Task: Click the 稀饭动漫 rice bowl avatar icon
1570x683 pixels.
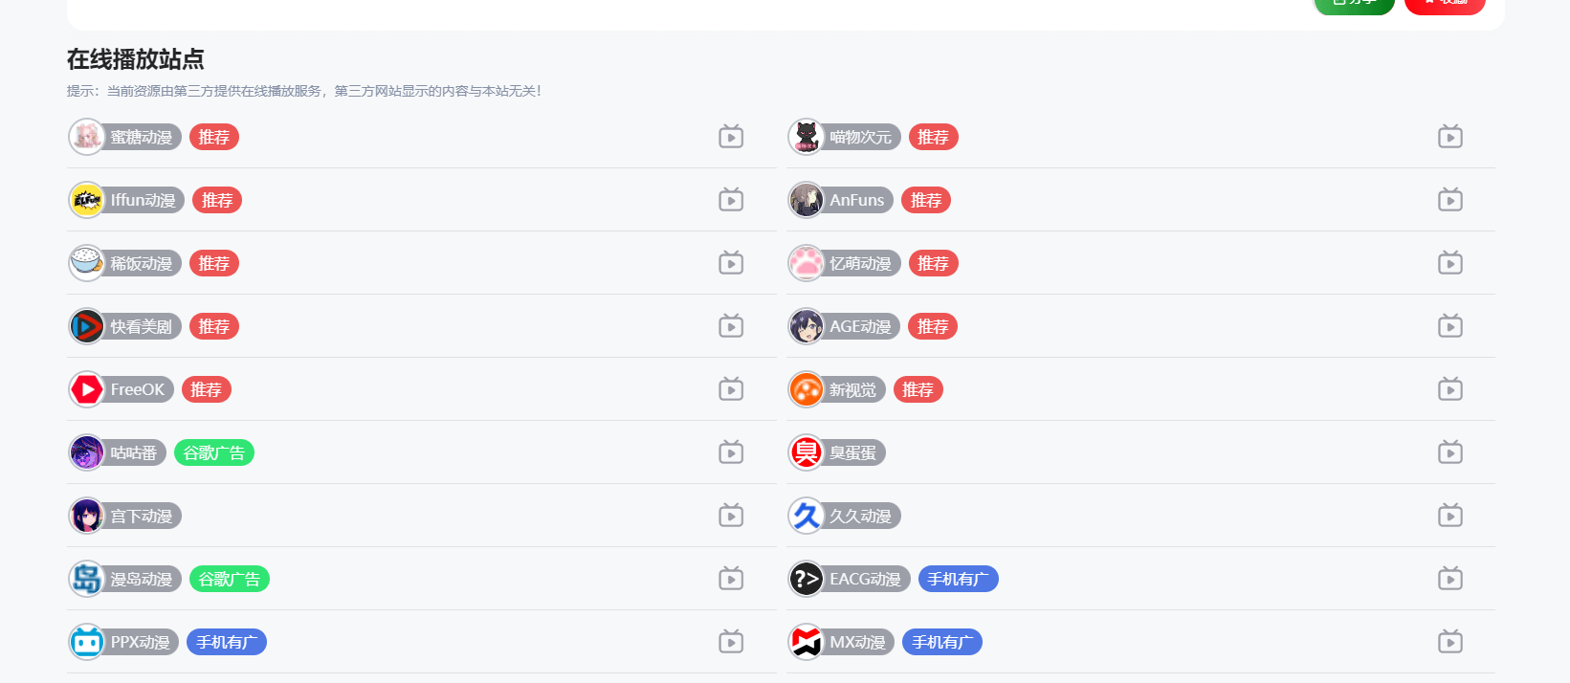Action: click(87, 263)
